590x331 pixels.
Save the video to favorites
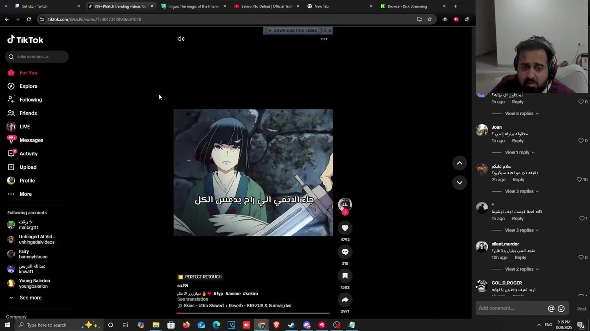345,275
